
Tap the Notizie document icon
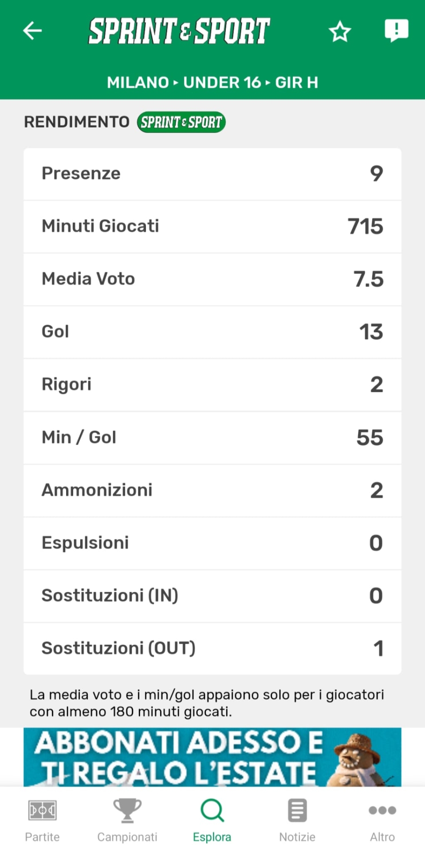(x=297, y=811)
